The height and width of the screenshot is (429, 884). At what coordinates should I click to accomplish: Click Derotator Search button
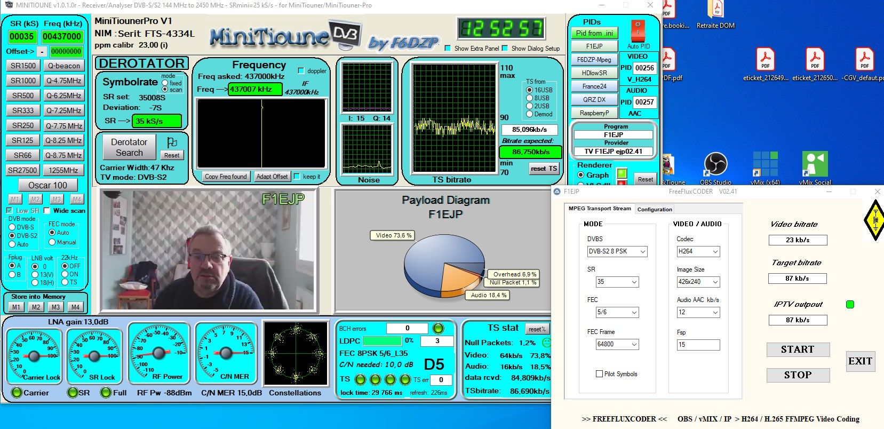point(129,147)
